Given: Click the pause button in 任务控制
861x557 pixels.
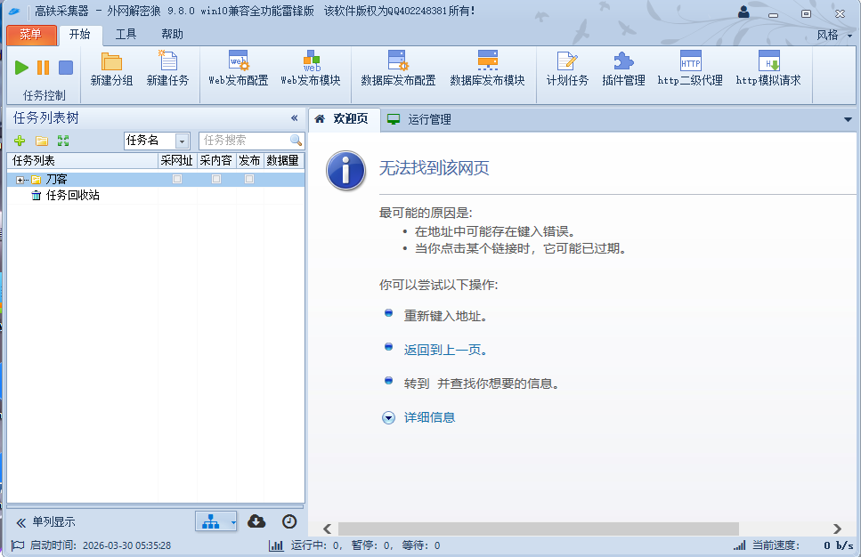Looking at the screenshot, I should pos(42,67).
